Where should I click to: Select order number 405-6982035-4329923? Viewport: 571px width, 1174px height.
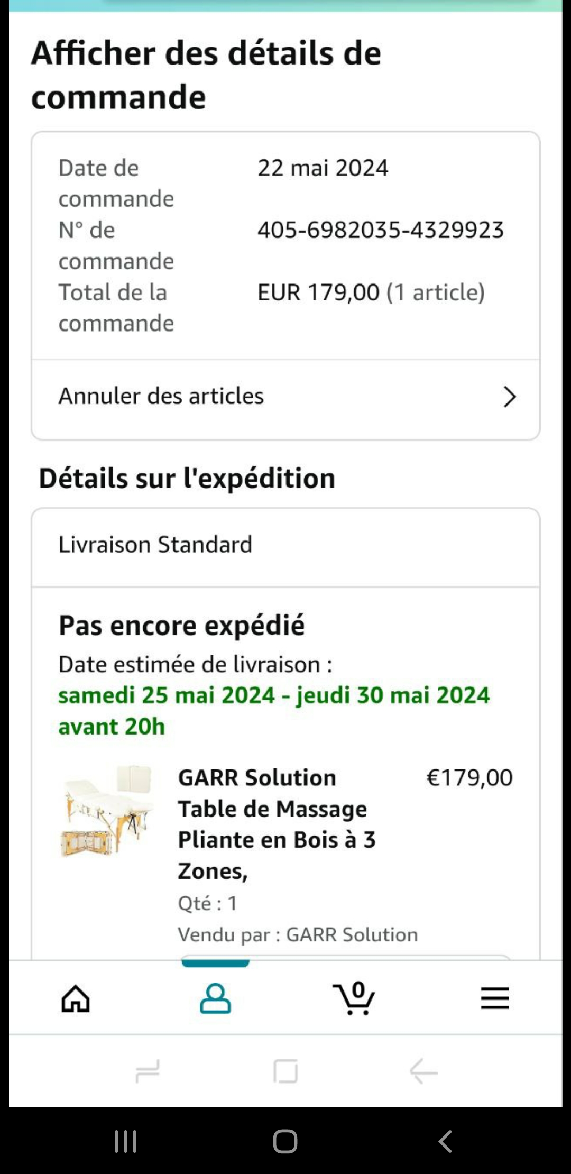pos(381,230)
